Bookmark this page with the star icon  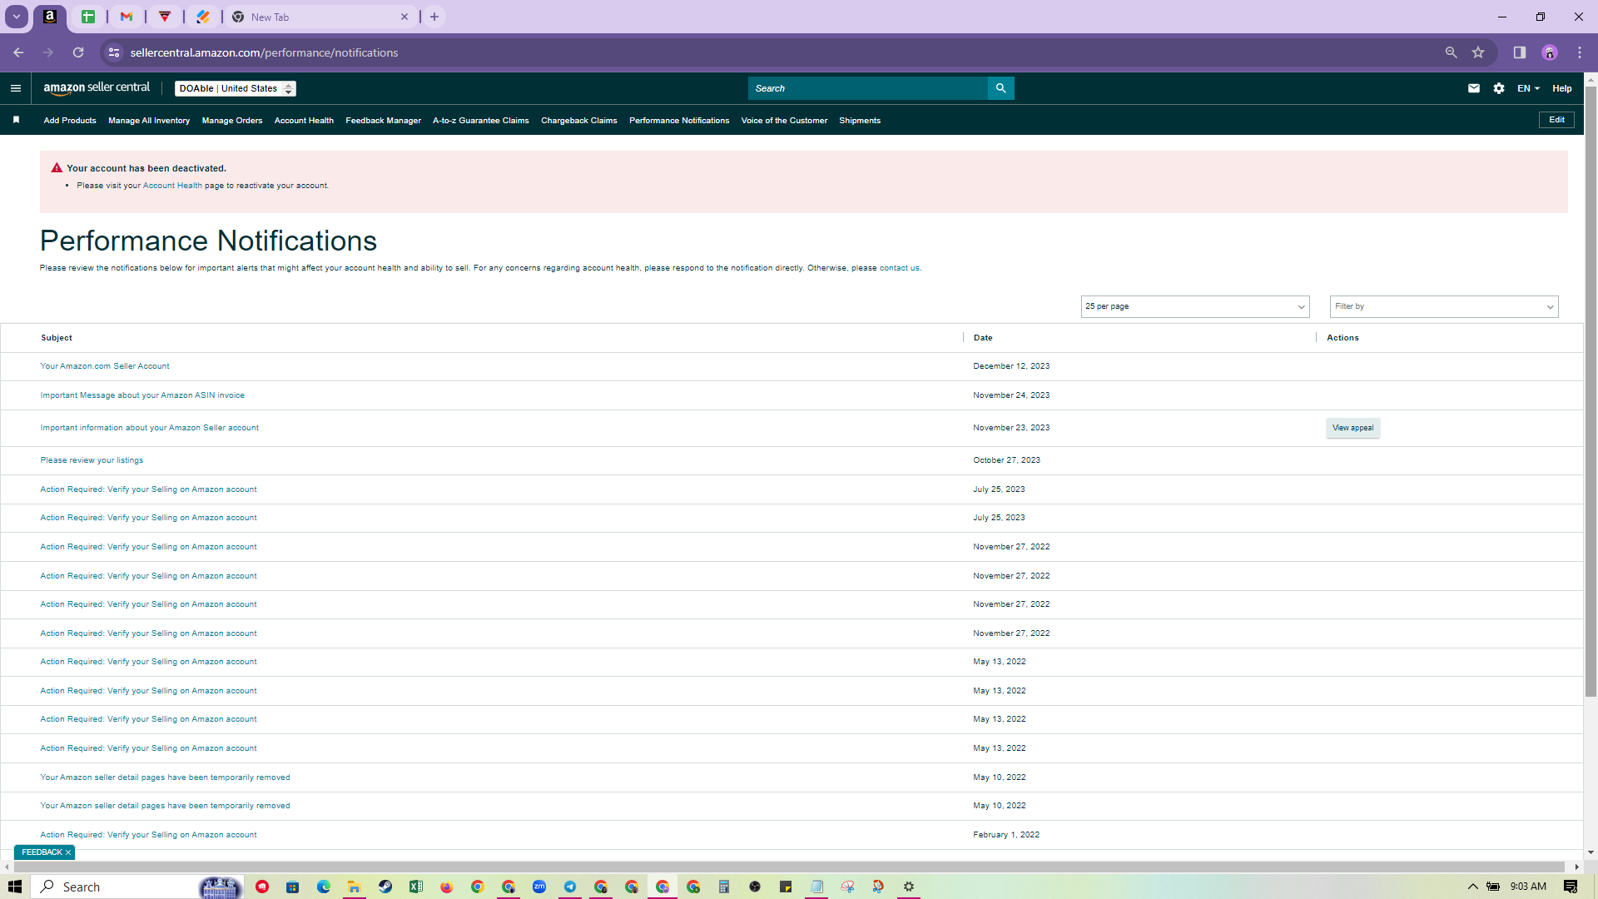[1478, 52]
